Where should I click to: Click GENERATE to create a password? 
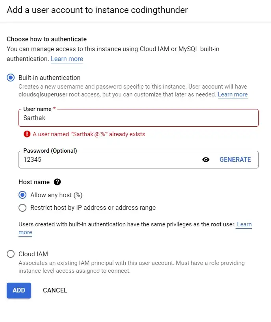pyautogui.click(x=235, y=159)
